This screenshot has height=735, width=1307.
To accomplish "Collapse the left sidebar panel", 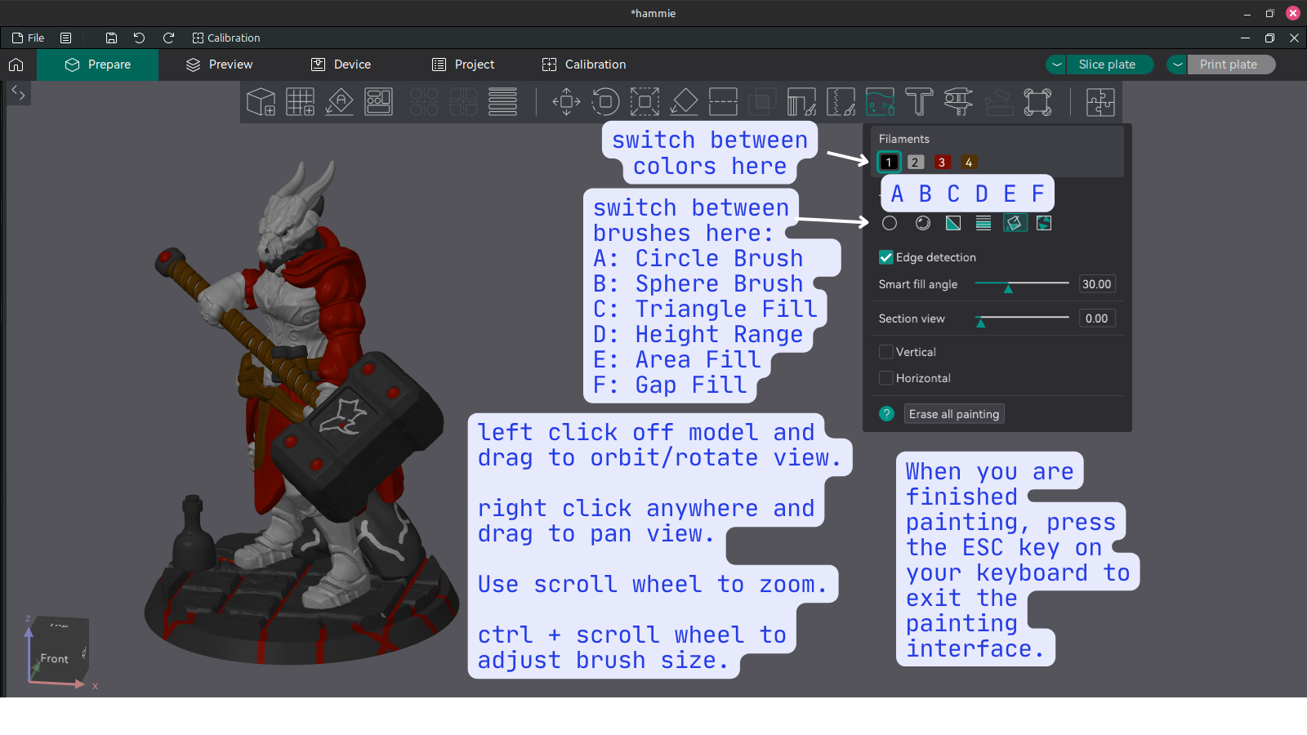I will (18, 93).
